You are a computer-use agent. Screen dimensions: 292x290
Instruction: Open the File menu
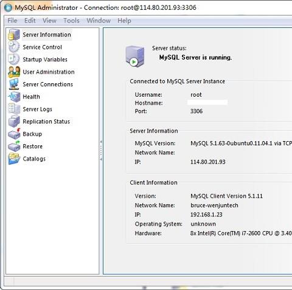pos(12,21)
